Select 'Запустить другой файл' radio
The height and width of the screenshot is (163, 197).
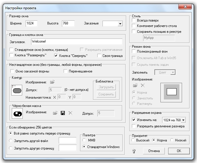click(x=11, y=141)
